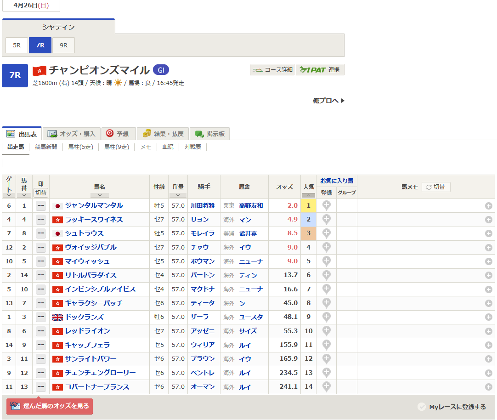
Task: Add リトルパラダイス to favorite horses
Action: point(327,275)
